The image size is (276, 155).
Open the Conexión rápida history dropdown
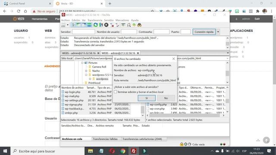(x=218, y=32)
